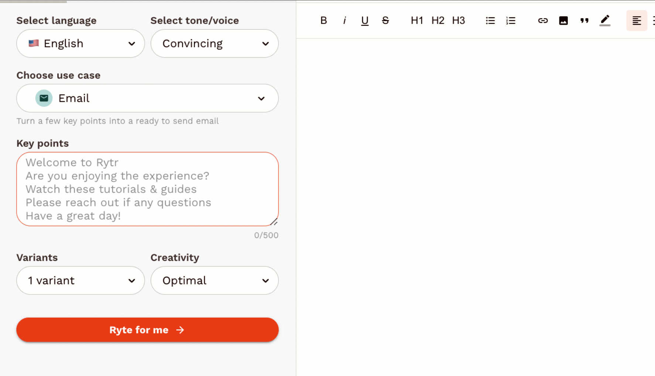Select the highlight pen tool
The height and width of the screenshot is (376, 655).
click(604, 21)
